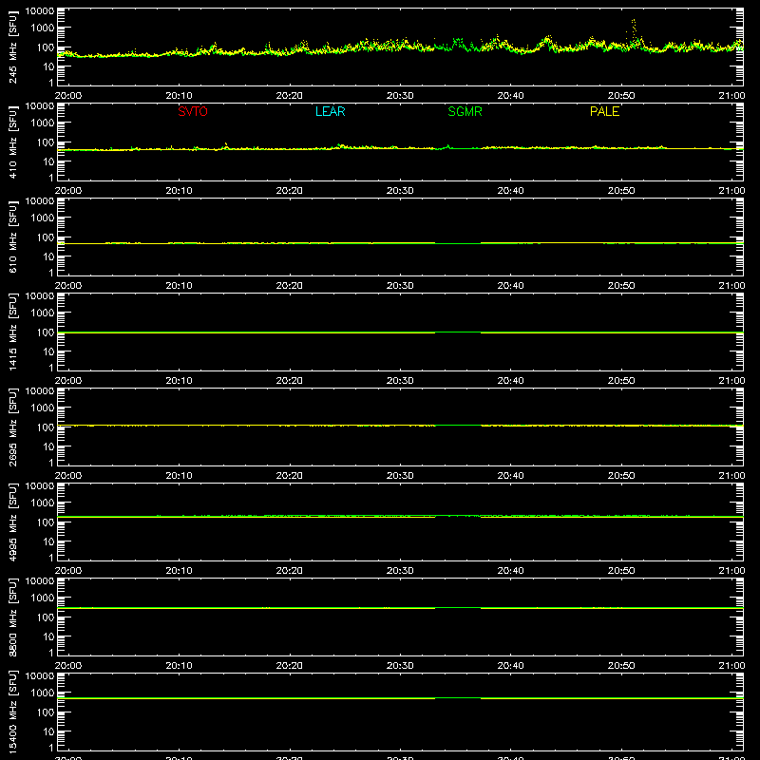This screenshot has width=760, height=760.
Task: Click 20:30 tick label under 410 MHz plot
Action: [x=400, y=191]
